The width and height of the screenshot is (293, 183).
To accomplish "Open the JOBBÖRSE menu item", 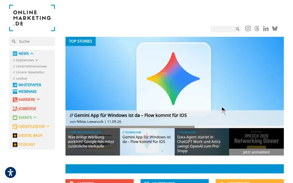I will point(27,109).
